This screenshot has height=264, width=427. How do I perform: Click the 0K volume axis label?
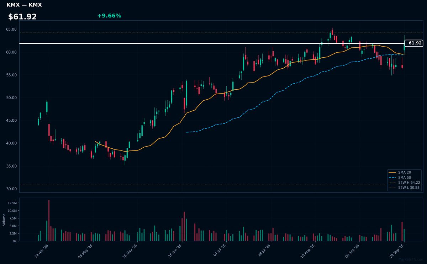pos(15,241)
